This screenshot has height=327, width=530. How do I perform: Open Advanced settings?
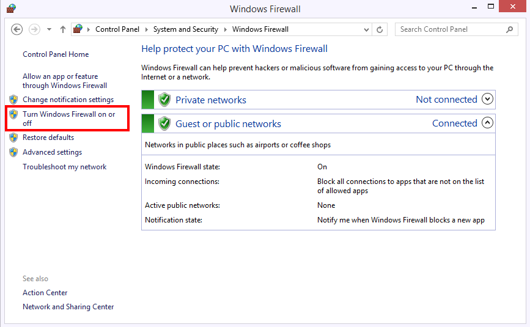(x=53, y=152)
